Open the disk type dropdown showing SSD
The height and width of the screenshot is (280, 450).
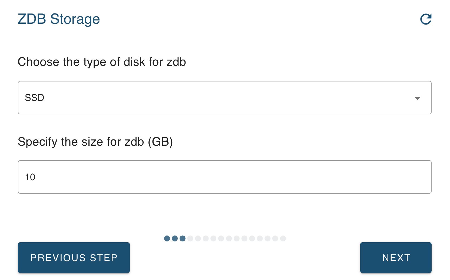click(x=224, y=98)
